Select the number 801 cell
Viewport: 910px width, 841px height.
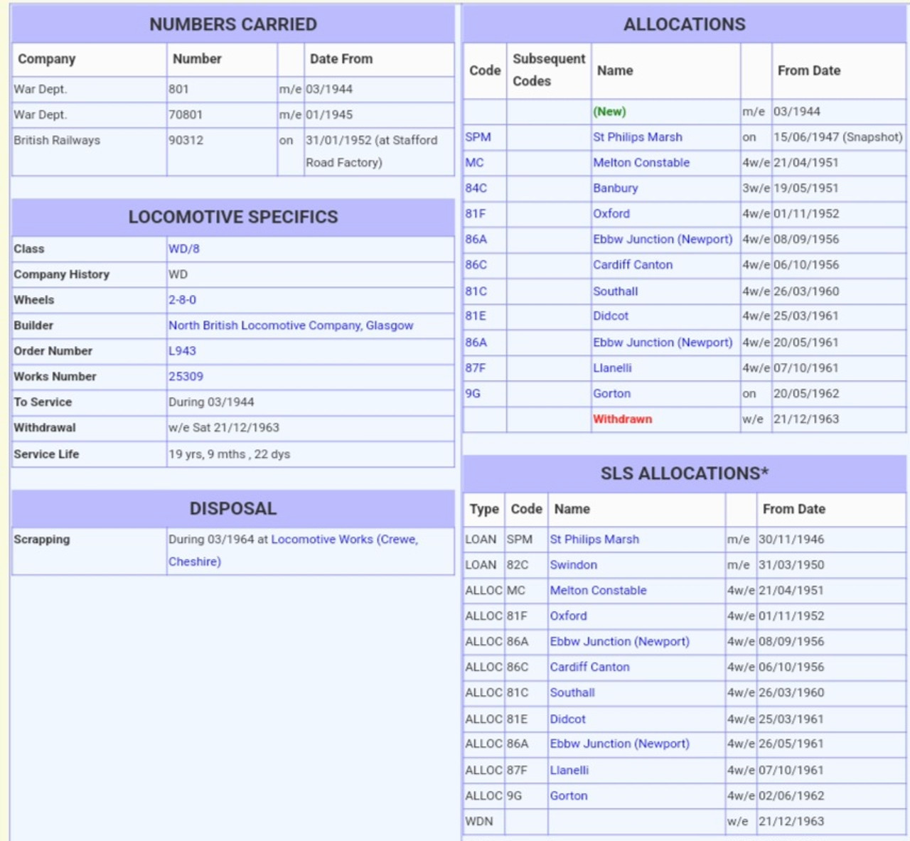click(222, 90)
